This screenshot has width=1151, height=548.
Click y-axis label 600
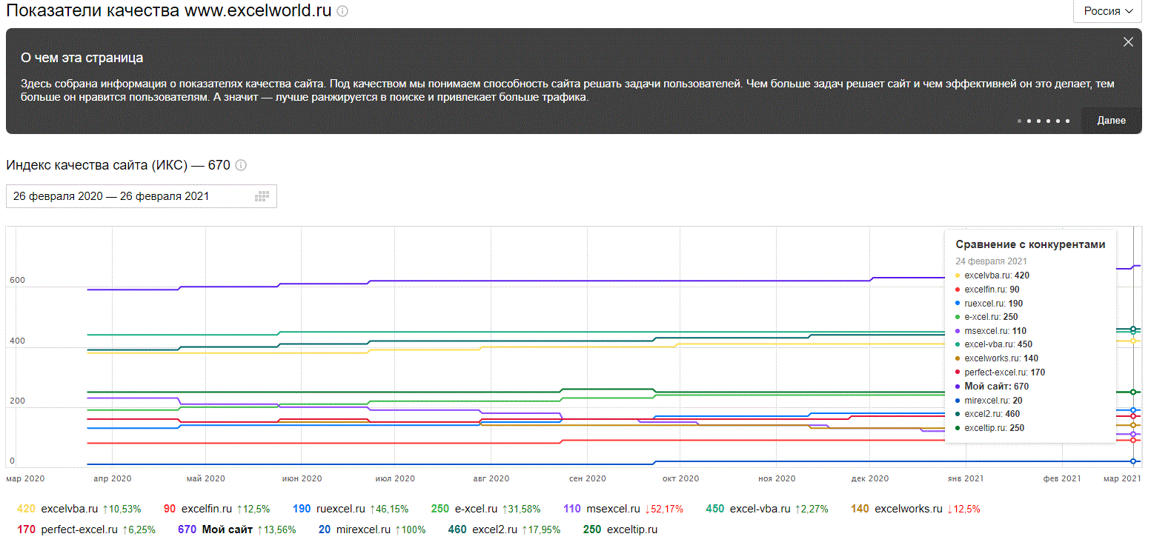click(17, 280)
